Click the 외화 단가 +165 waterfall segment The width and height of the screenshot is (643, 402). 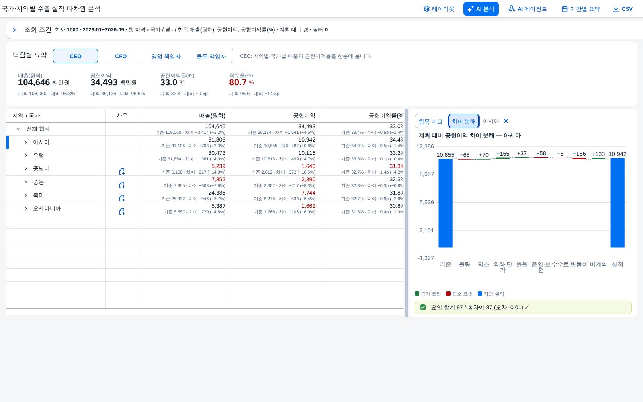click(503, 158)
